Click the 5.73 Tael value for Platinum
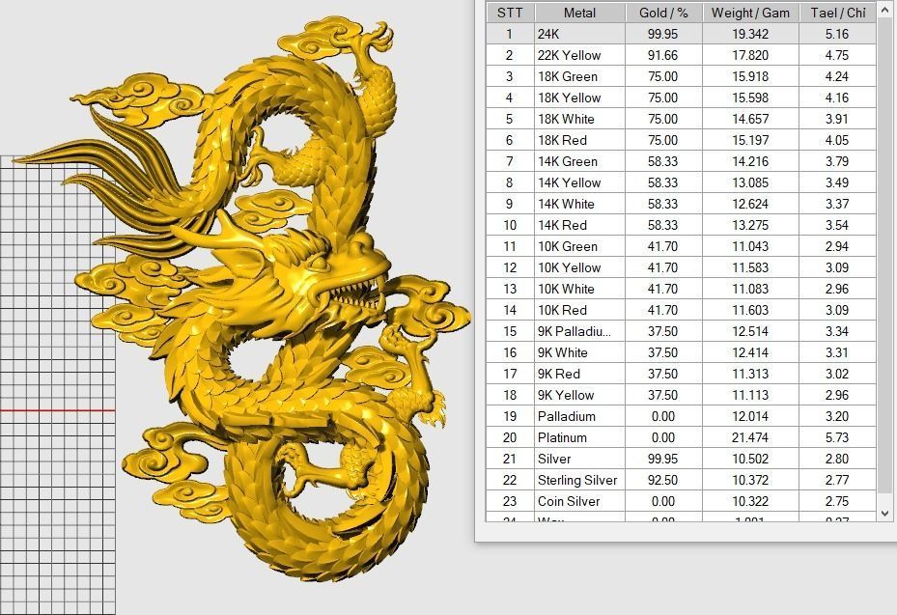This screenshot has height=615, width=897. click(x=837, y=437)
